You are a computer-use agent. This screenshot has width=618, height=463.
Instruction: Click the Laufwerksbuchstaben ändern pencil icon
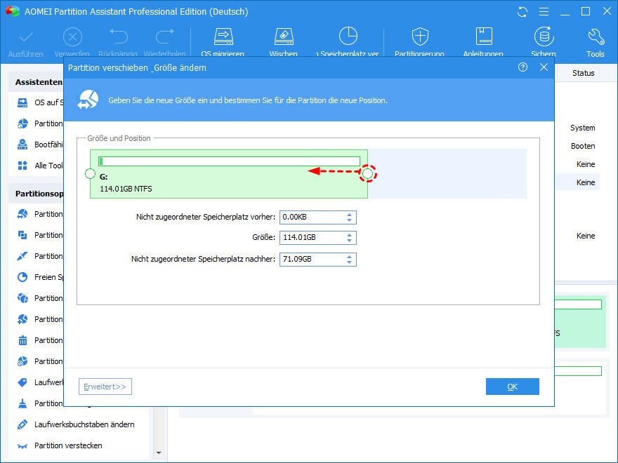(22, 424)
